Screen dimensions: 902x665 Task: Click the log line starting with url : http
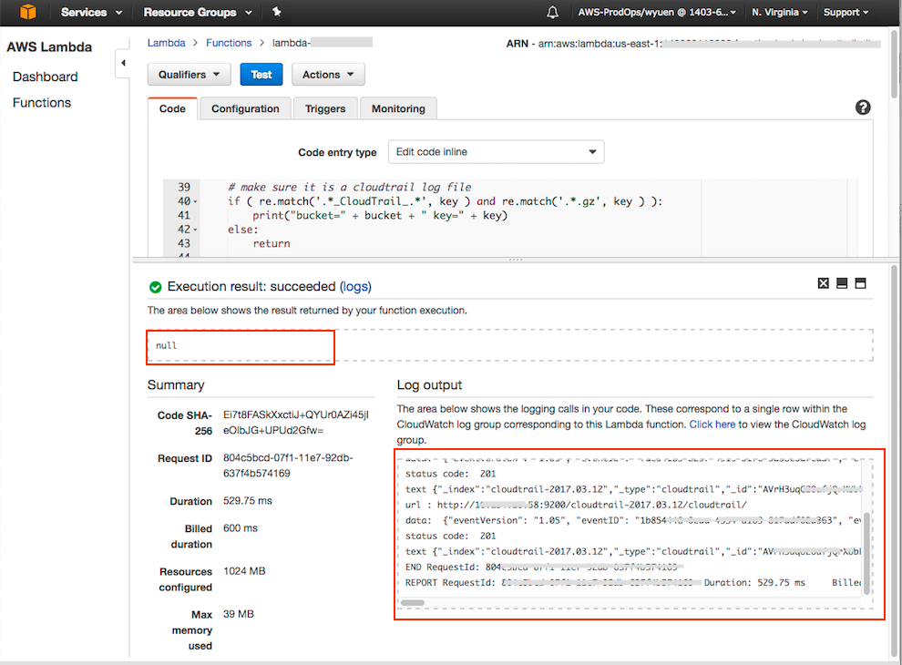coord(576,505)
